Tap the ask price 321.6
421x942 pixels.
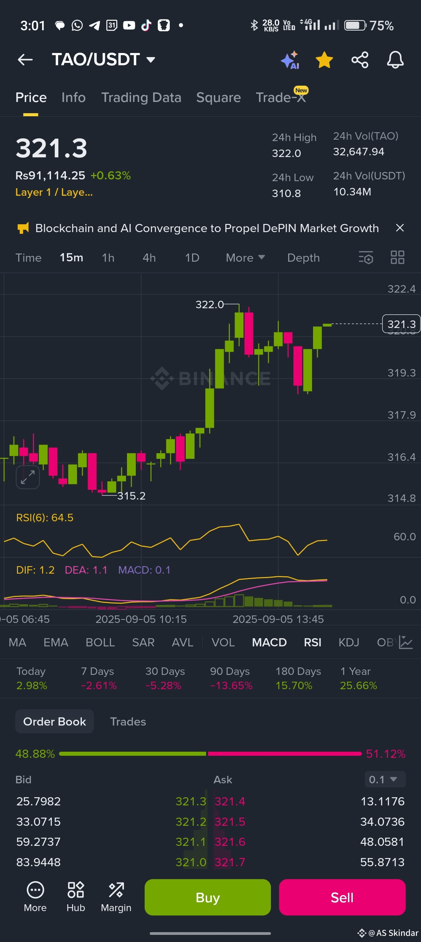230,842
